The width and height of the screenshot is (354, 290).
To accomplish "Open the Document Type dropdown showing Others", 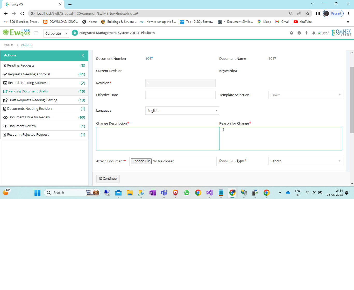I will coord(305,161).
